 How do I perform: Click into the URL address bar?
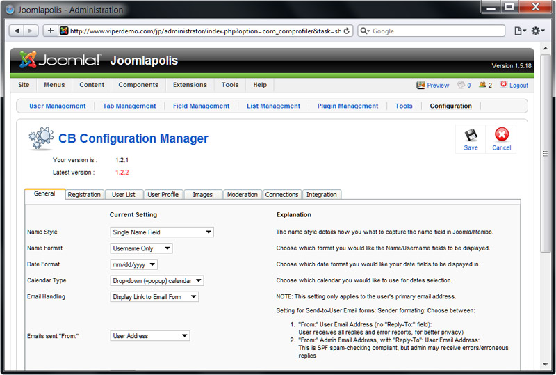(x=205, y=31)
